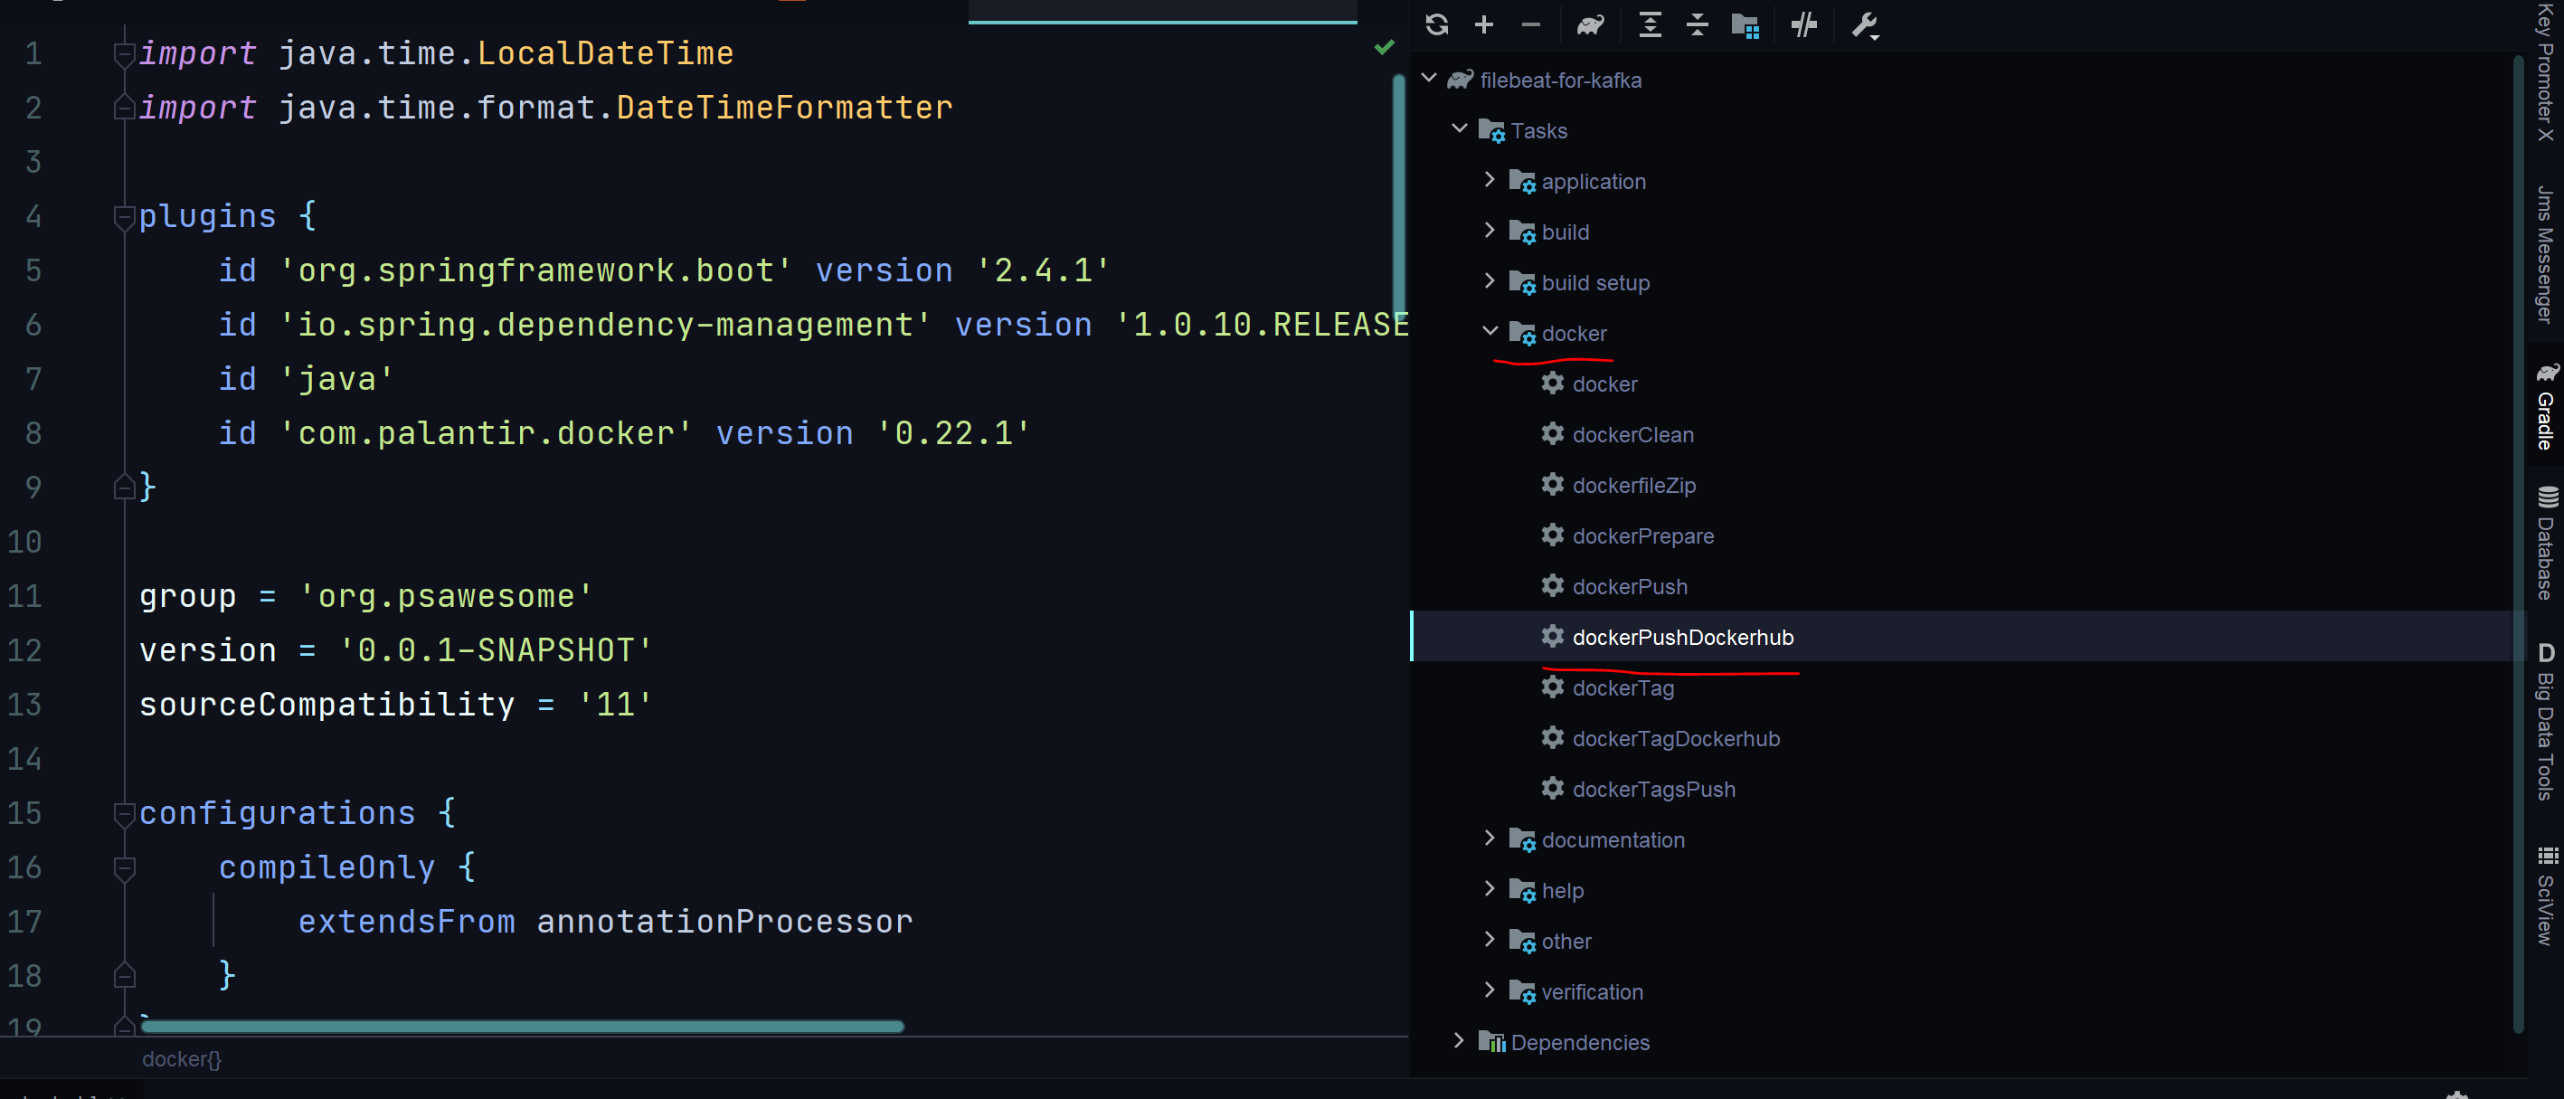Fold the plugins block at line 4

pyautogui.click(x=125, y=216)
